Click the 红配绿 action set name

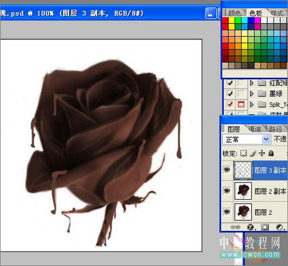pyautogui.click(x=278, y=83)
